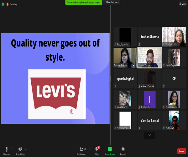Image resolution: width=188 pixels, height=157 pixels.
Task: Select Parul Gupta video tile
Action: pos(174,100)
